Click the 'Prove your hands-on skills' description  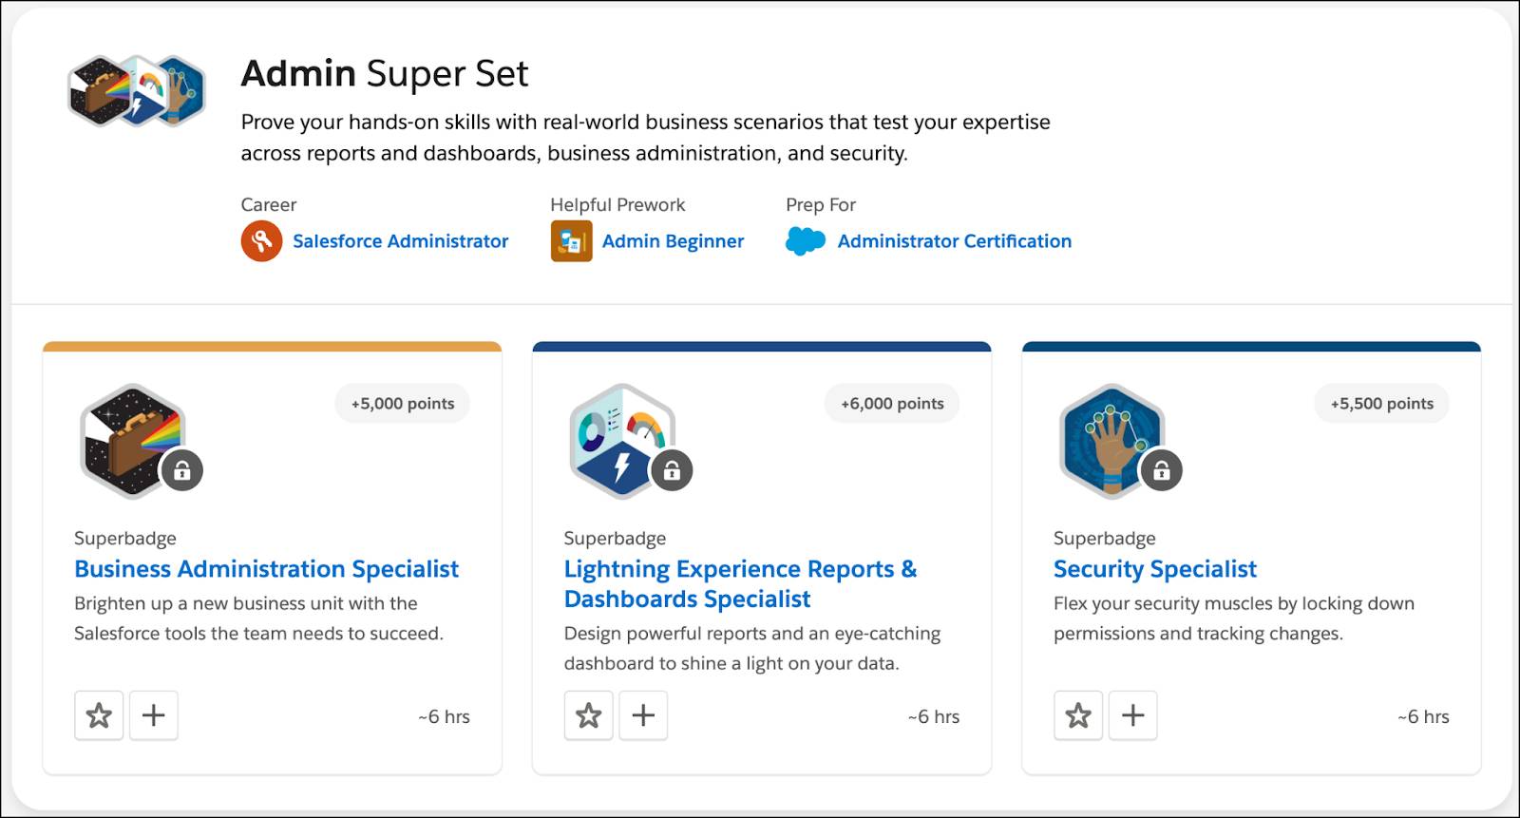(x=646, y=138)
